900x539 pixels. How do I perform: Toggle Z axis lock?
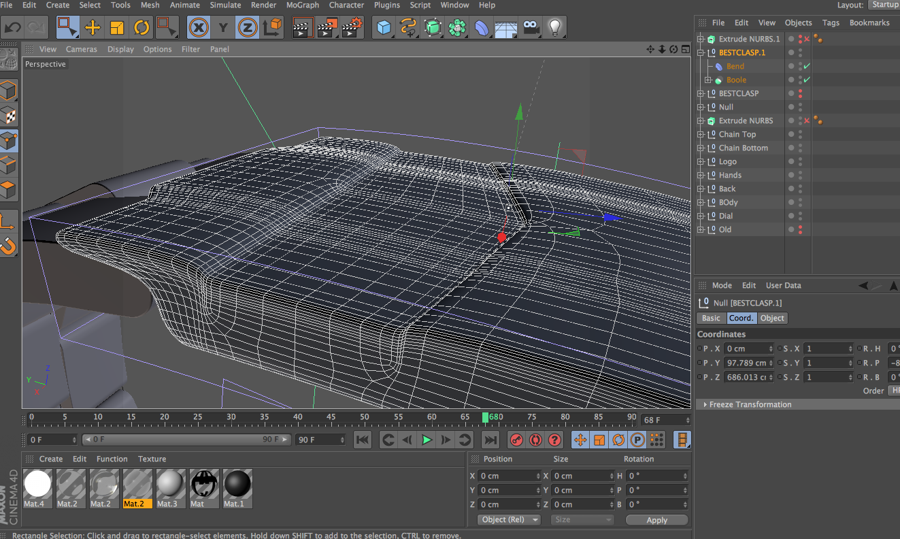tap(248, 28)
